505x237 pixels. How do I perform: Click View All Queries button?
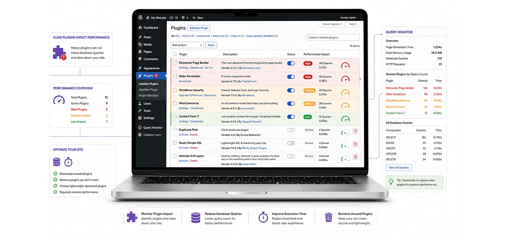click(x=399, y=168)
